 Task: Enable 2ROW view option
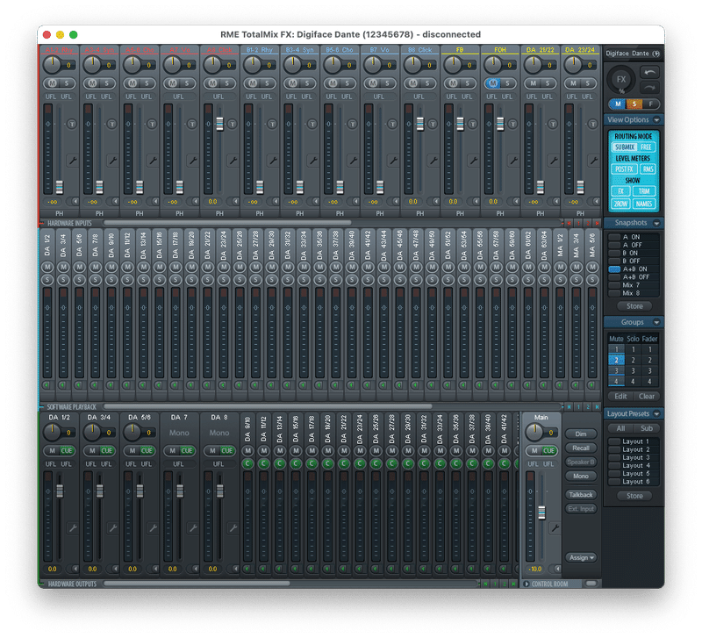[x=620, y=204]
